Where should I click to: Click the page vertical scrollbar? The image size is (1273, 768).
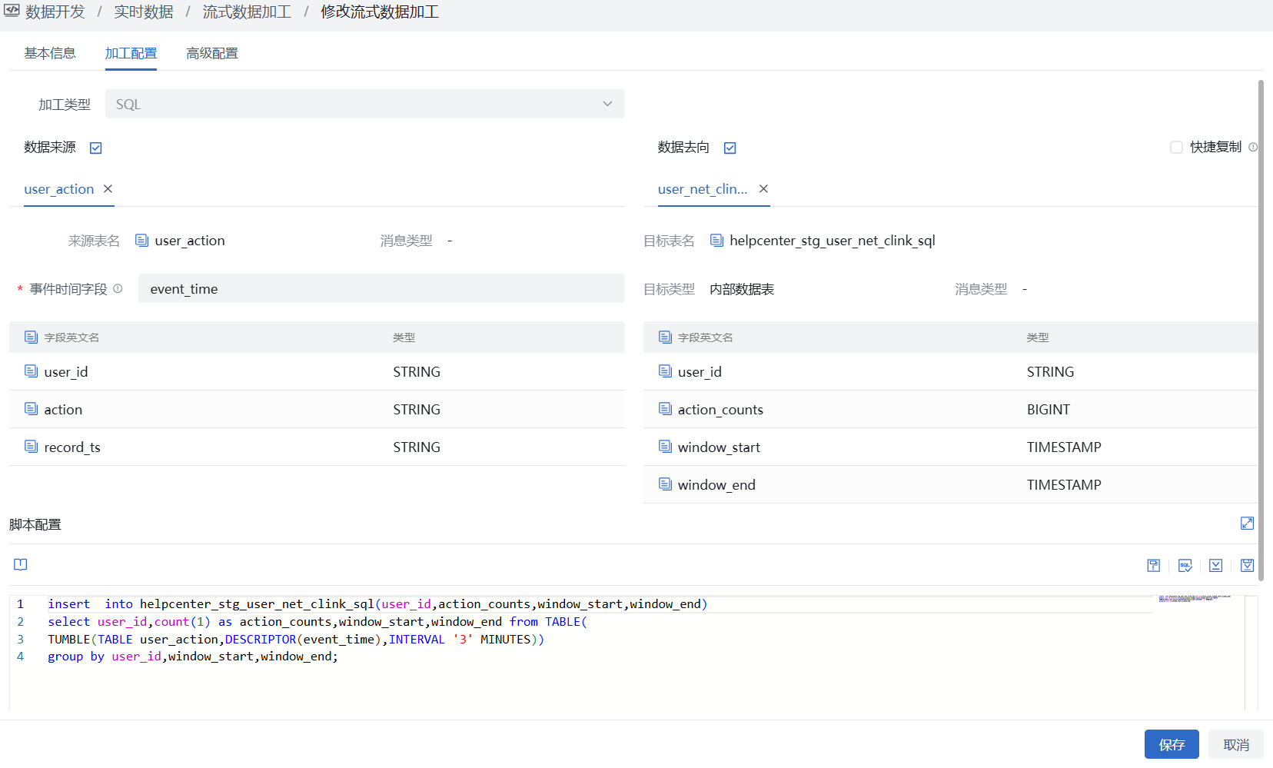coord(1261,331)
